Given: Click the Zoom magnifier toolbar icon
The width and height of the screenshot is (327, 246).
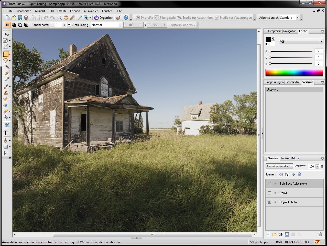Looking at the screenshot, I should coord(60,18).
